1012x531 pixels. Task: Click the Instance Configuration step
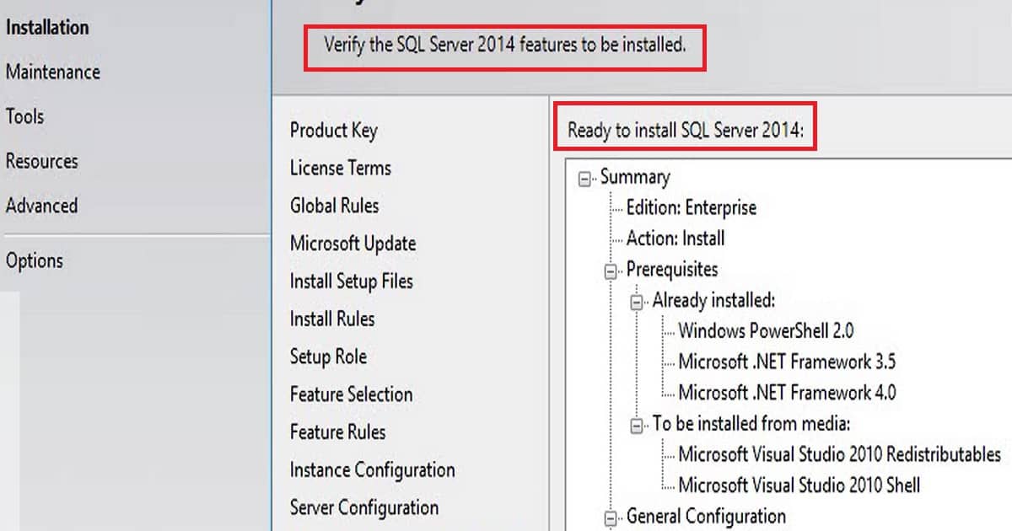[373, 470]
